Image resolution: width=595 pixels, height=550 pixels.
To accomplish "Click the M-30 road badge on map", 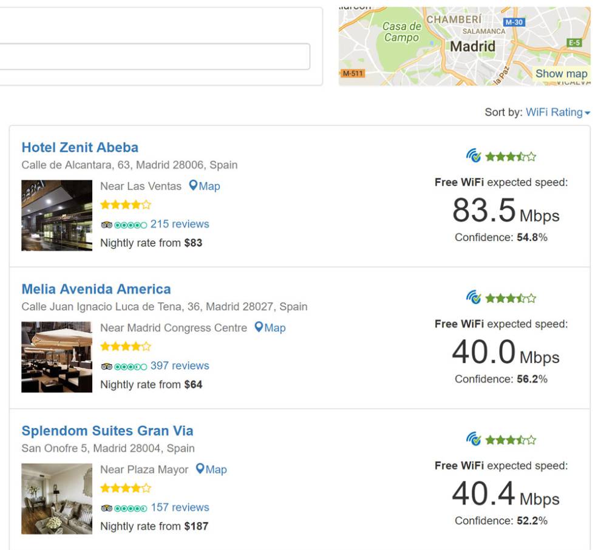I will (x=514, y=22).
